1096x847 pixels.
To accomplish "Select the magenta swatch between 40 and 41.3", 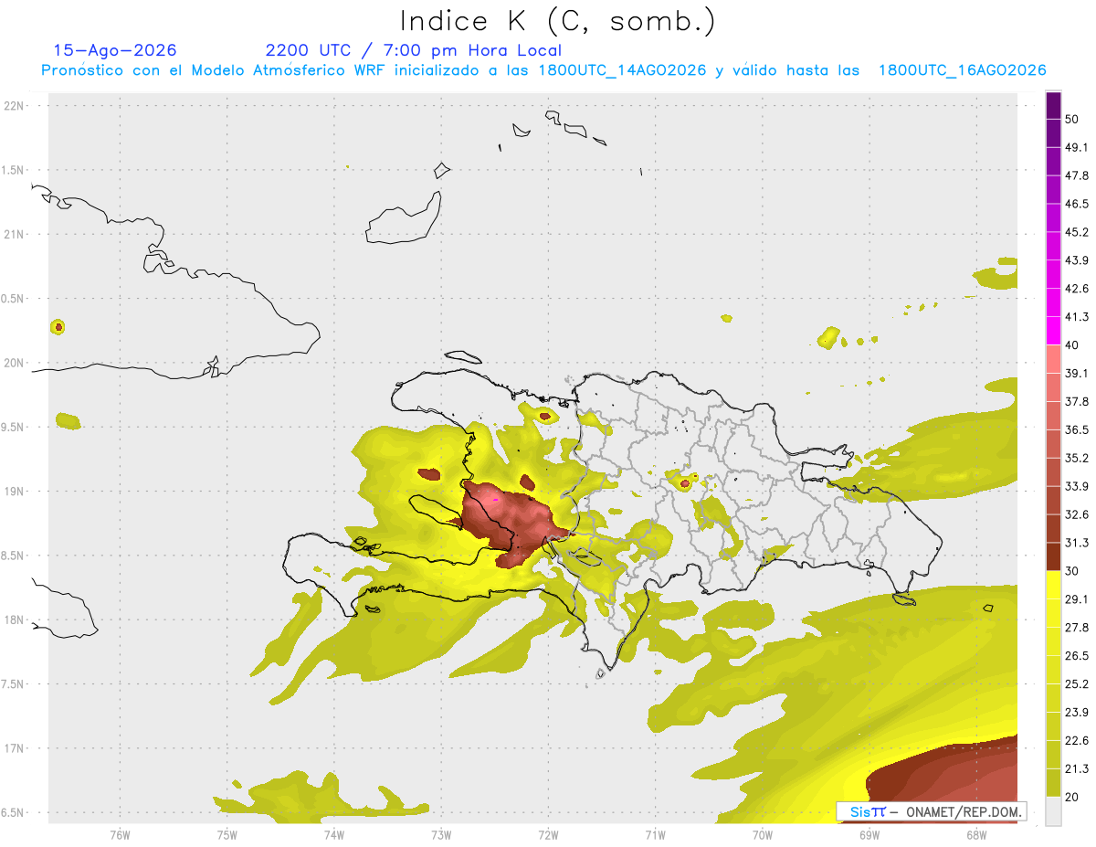I will pyautogui.click(x=1053, y=331).
